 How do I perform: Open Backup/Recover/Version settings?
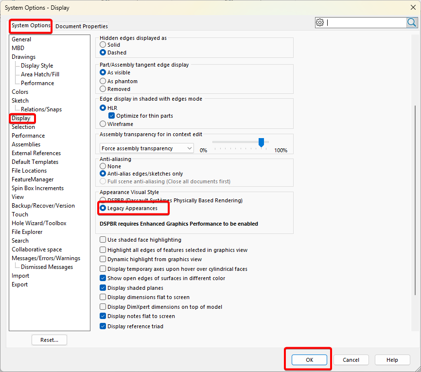[43, 206]
